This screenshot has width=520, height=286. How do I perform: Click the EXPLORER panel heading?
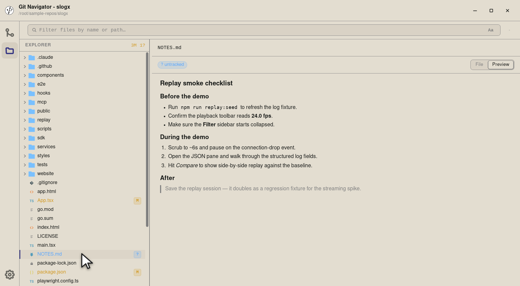[x=38, y=45]
